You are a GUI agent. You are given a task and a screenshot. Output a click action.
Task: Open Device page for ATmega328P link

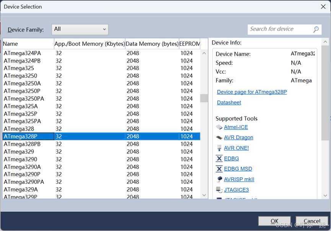point(252,92)
